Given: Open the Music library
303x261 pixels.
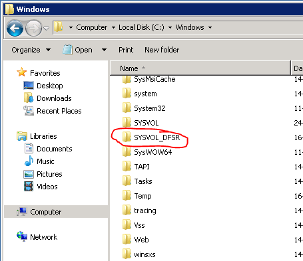Looking at the screenshot, I should coord(45,161).
